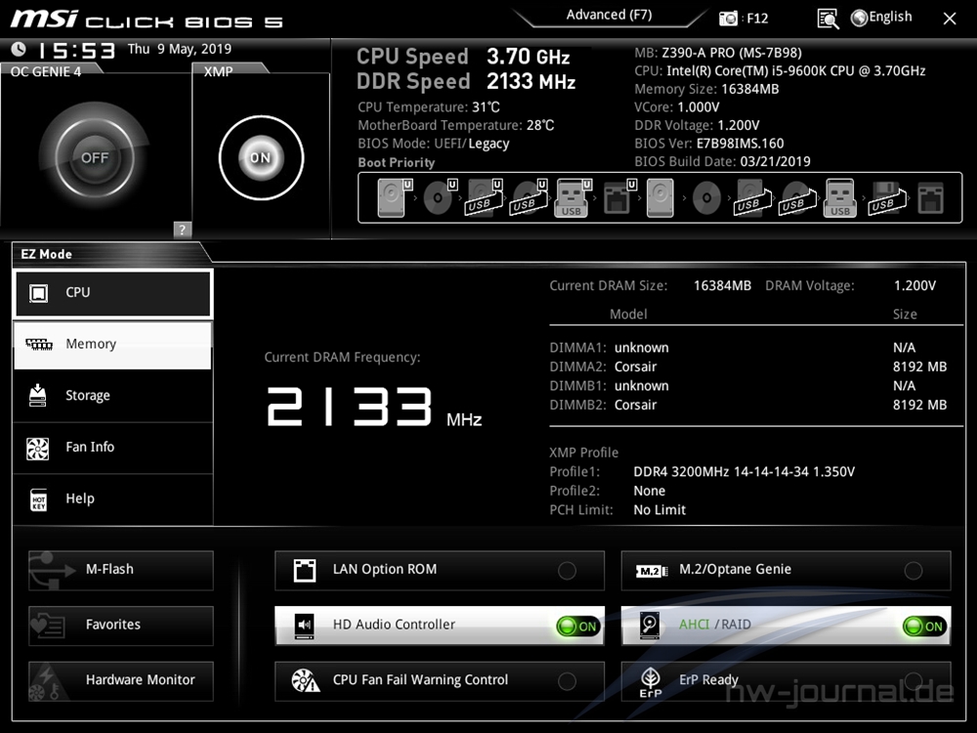Select the legacy CD/DVD boot device icon
Screen dimensions: 977x733
point(706,198)
